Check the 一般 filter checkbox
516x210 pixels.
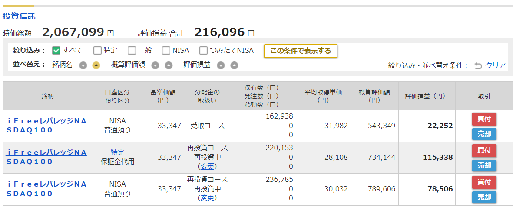pos(132,51)
